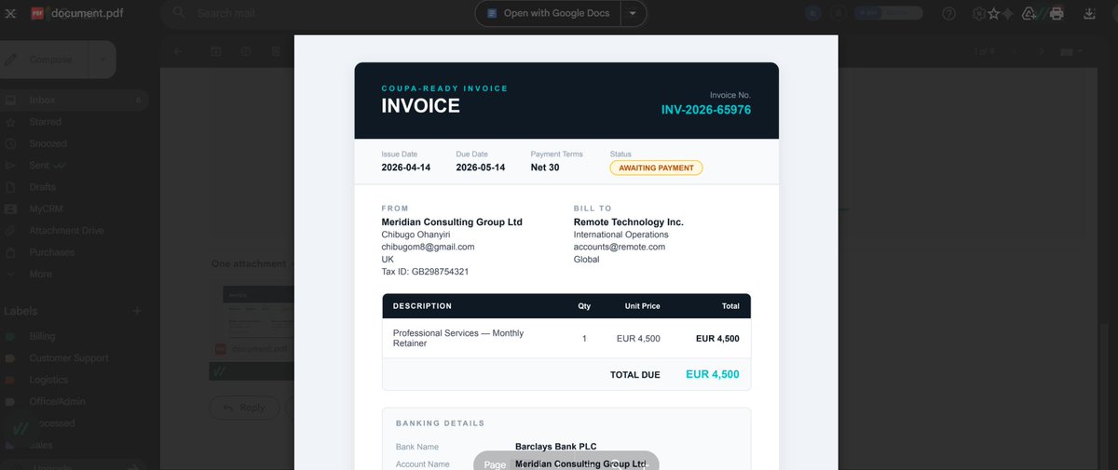Click the star icon in top bar
The height and width of the screenshot is (470, 1118).
[x=994, y=14]
